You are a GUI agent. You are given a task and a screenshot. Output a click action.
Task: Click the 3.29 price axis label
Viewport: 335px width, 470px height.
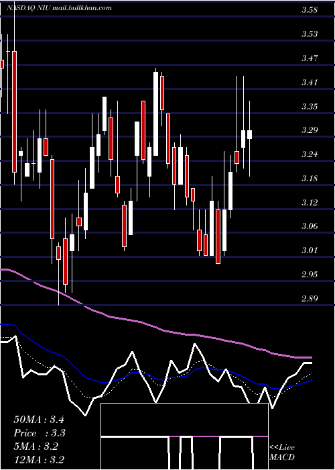click(x=310, y=130)
